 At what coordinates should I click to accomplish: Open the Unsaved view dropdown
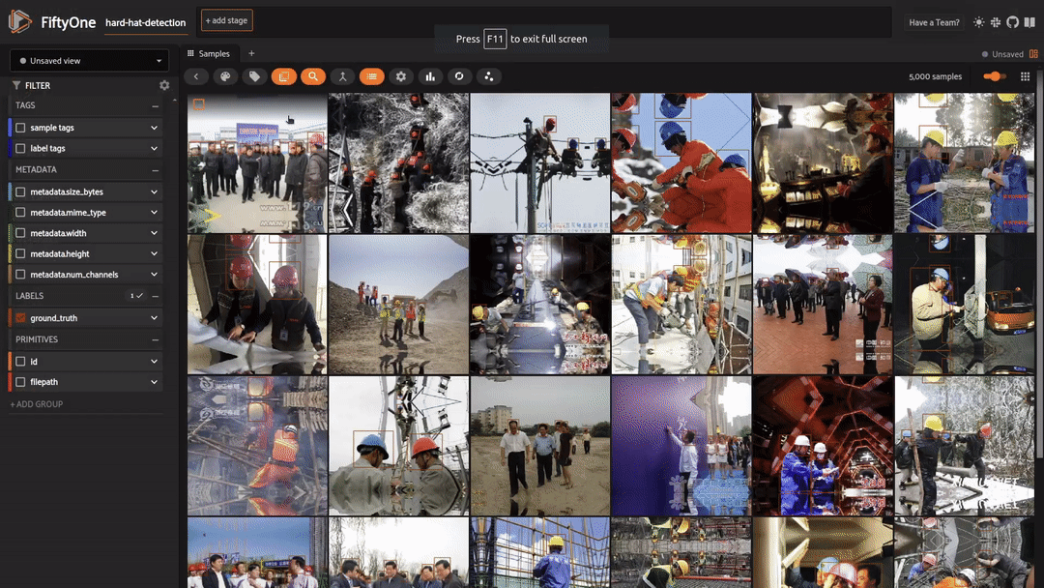click(89, 61)
